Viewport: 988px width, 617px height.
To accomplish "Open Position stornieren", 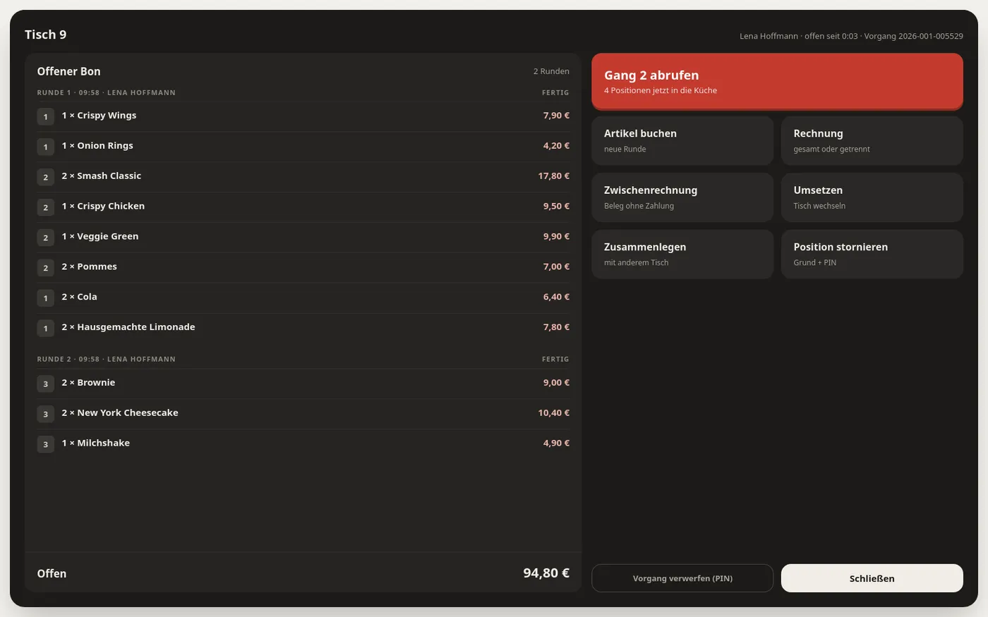I will pyautogui.click(x=872, y=254).
